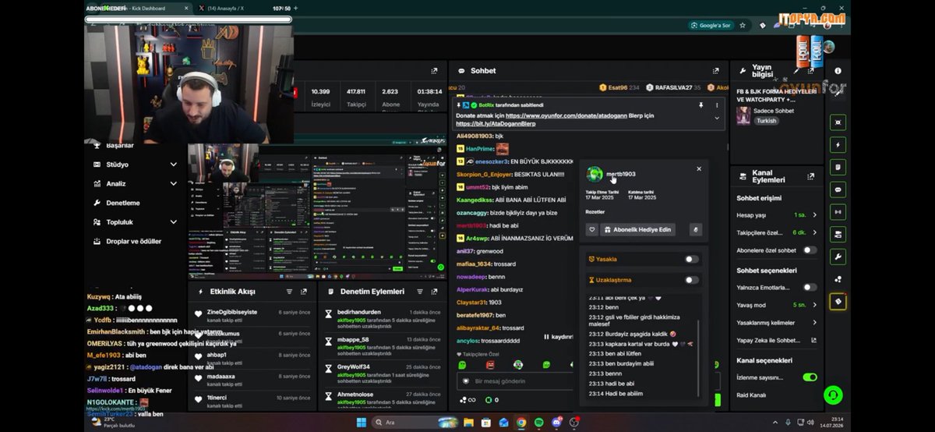The width and height of the screenshot is (935, 432).
Task: Expand the Topluluk sidebar section
Action: tap(173, 222)
